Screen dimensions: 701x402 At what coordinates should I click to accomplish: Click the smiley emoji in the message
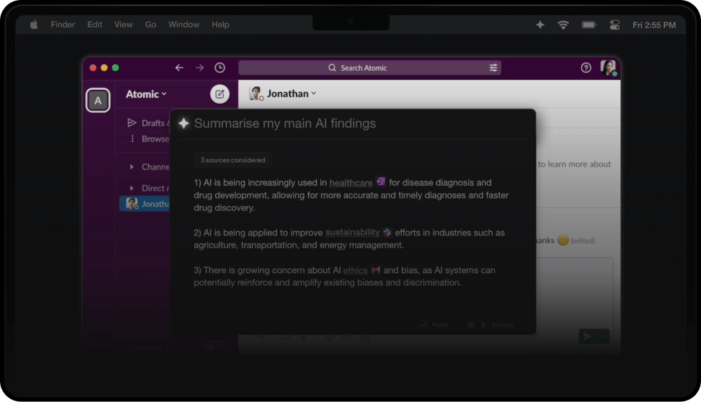(563, 240)
